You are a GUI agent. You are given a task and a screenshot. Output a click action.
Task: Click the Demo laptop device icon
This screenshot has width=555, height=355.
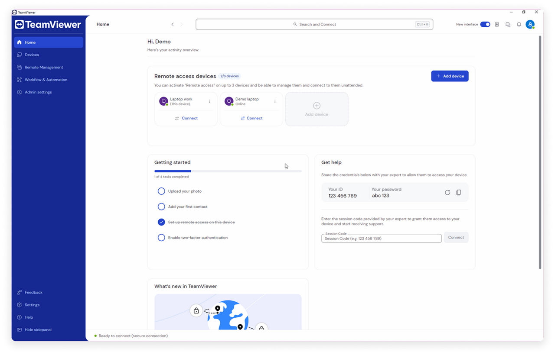click(229, 101)
